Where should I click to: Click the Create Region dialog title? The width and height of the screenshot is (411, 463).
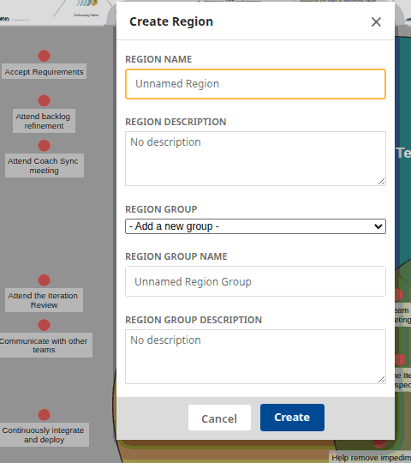tap(171, 21)
